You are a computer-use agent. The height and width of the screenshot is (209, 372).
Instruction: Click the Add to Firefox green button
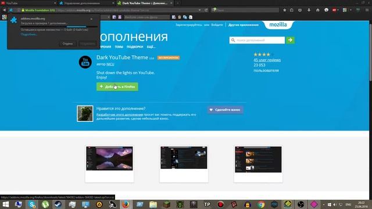(117, 87)
